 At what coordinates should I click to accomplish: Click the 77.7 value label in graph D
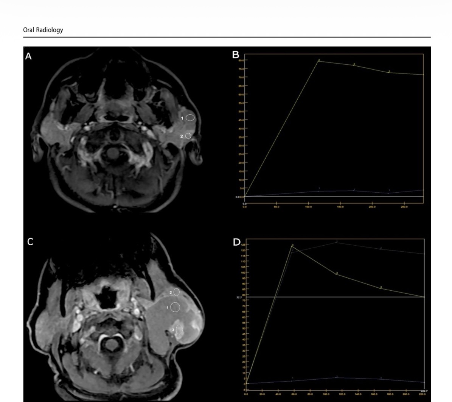(x=239, y=298)
